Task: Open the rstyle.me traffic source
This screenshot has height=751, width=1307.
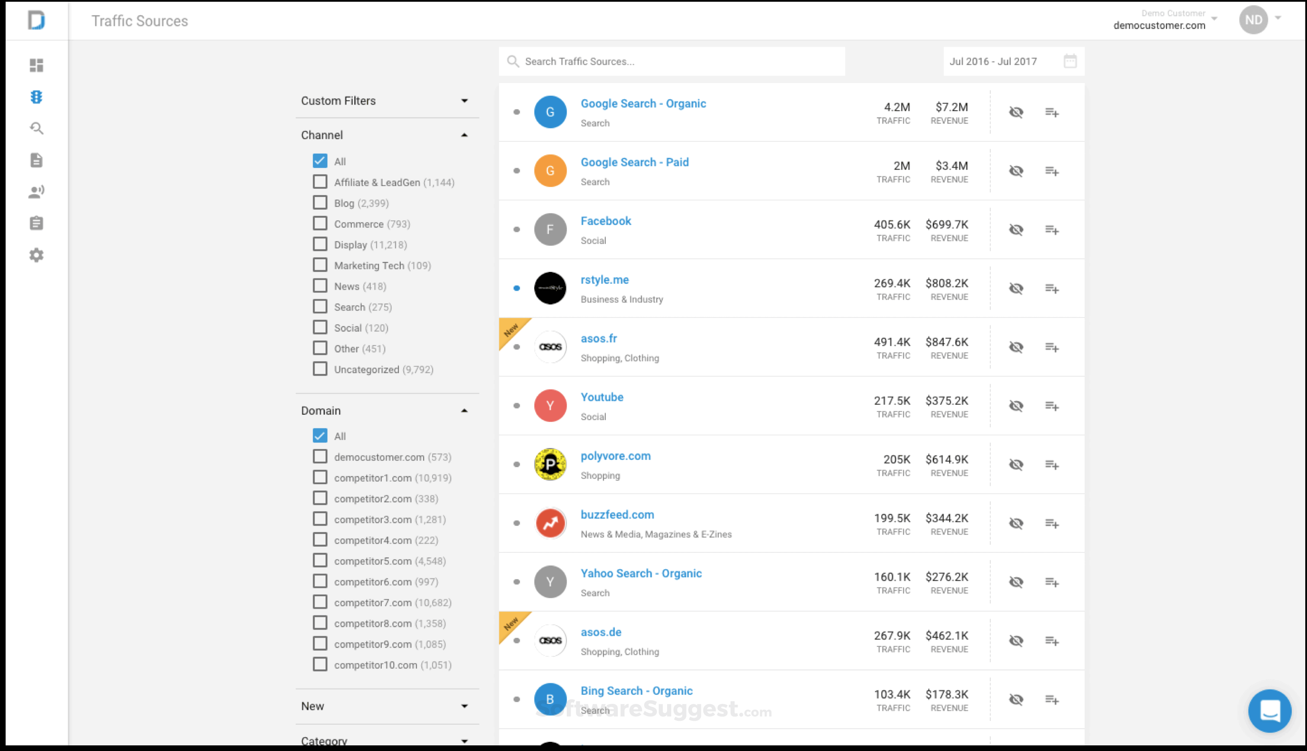Action: tap(604, 279)
